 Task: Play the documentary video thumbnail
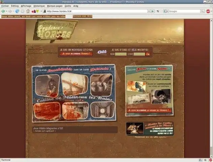pos(134,128)
